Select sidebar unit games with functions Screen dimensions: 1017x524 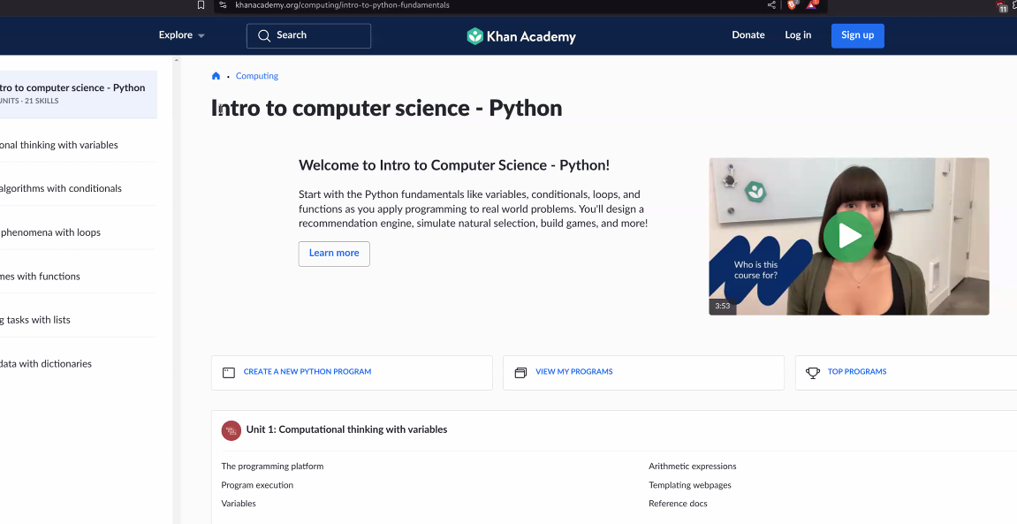[x=41, y=277]
